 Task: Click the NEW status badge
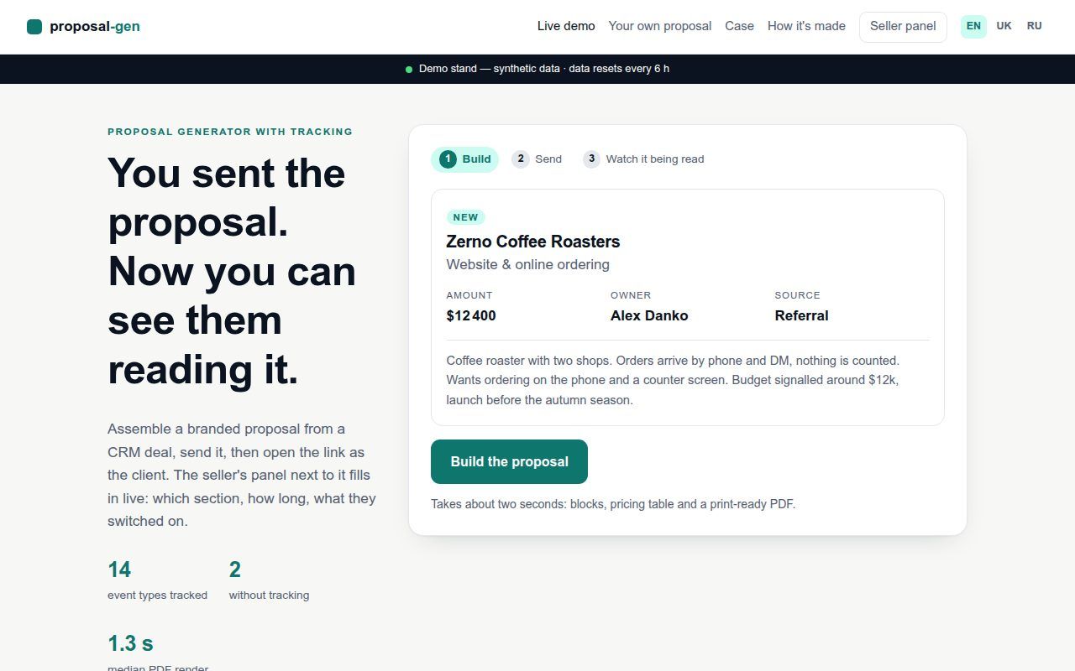click(x=465, y=217)
